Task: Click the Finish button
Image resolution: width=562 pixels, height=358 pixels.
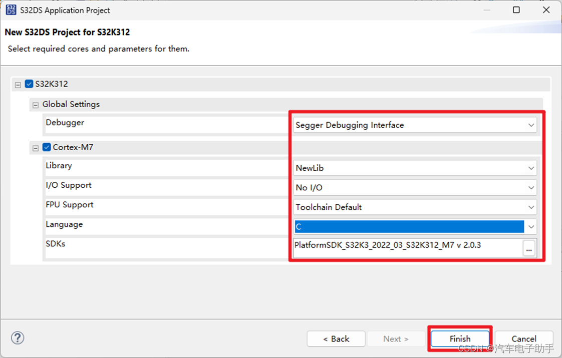Action: pos(460,338)
